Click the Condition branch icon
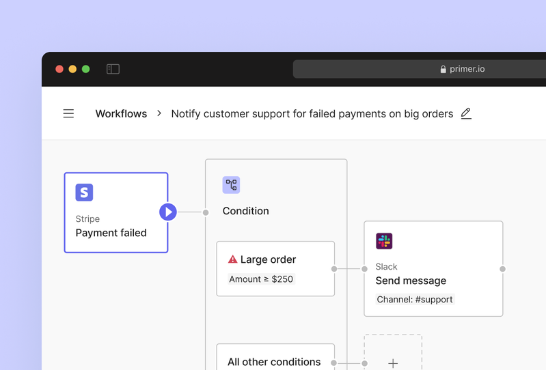Viewport: 546px width, 370px height. 231,185
